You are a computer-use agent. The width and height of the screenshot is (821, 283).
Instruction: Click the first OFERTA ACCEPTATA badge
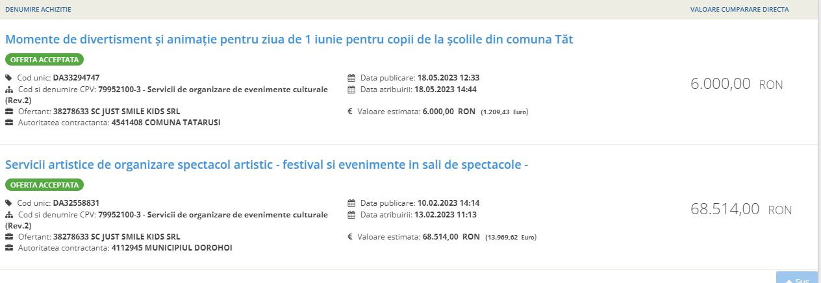(45, 60)
